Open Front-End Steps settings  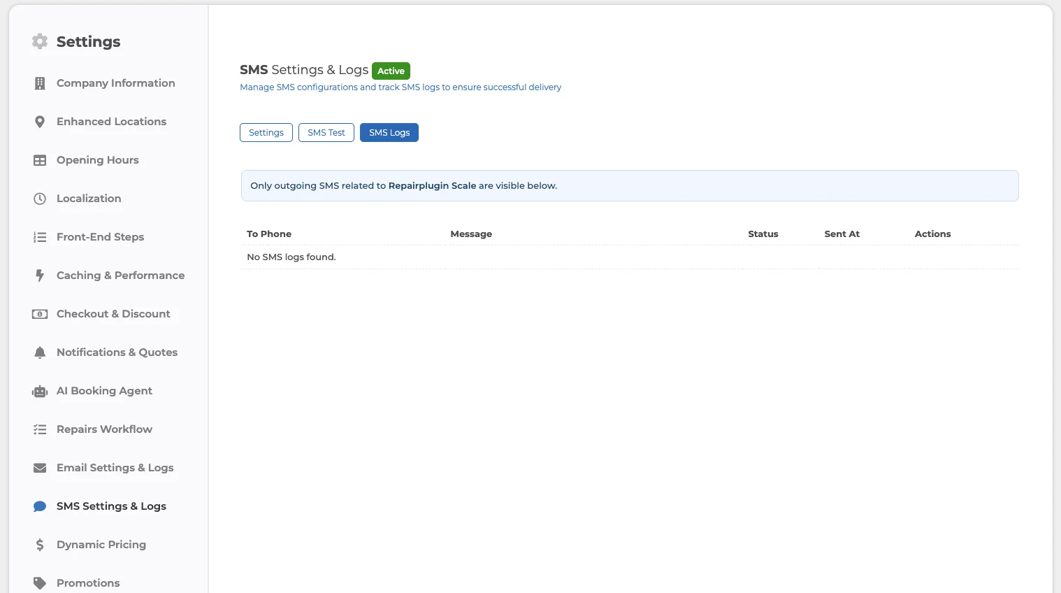click(101, 237)
